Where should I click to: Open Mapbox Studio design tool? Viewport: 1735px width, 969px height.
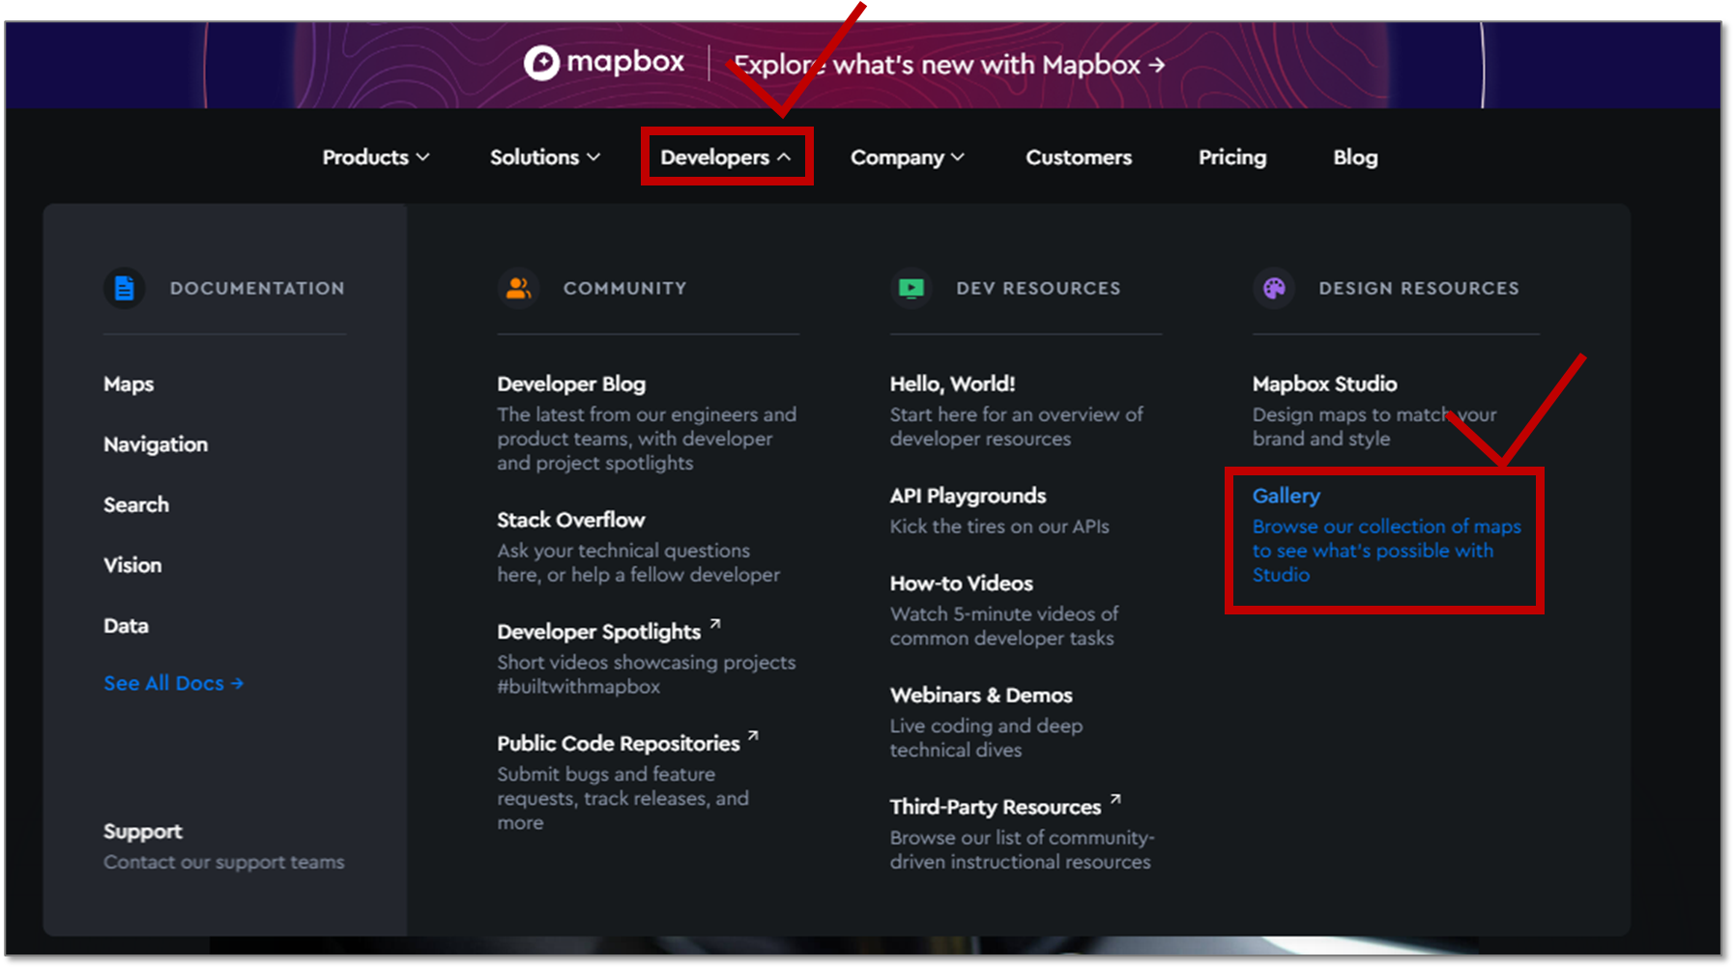coord(1325,384)
